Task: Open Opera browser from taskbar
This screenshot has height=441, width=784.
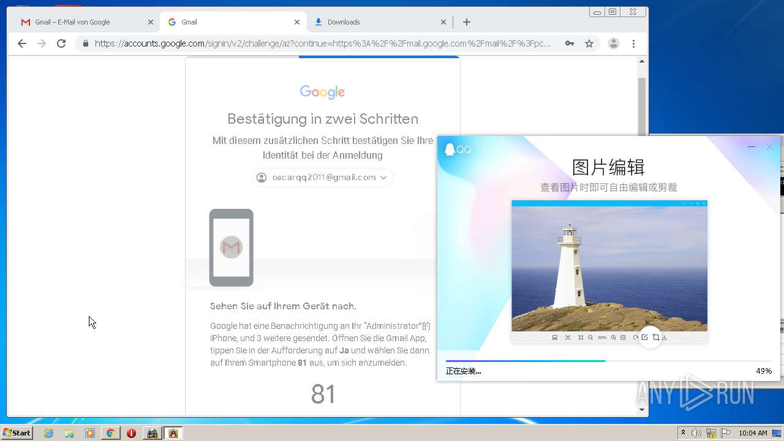Action: pyautogui.click(x=131, y=433)
